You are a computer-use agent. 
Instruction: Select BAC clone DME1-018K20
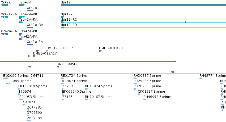point(163,51)
